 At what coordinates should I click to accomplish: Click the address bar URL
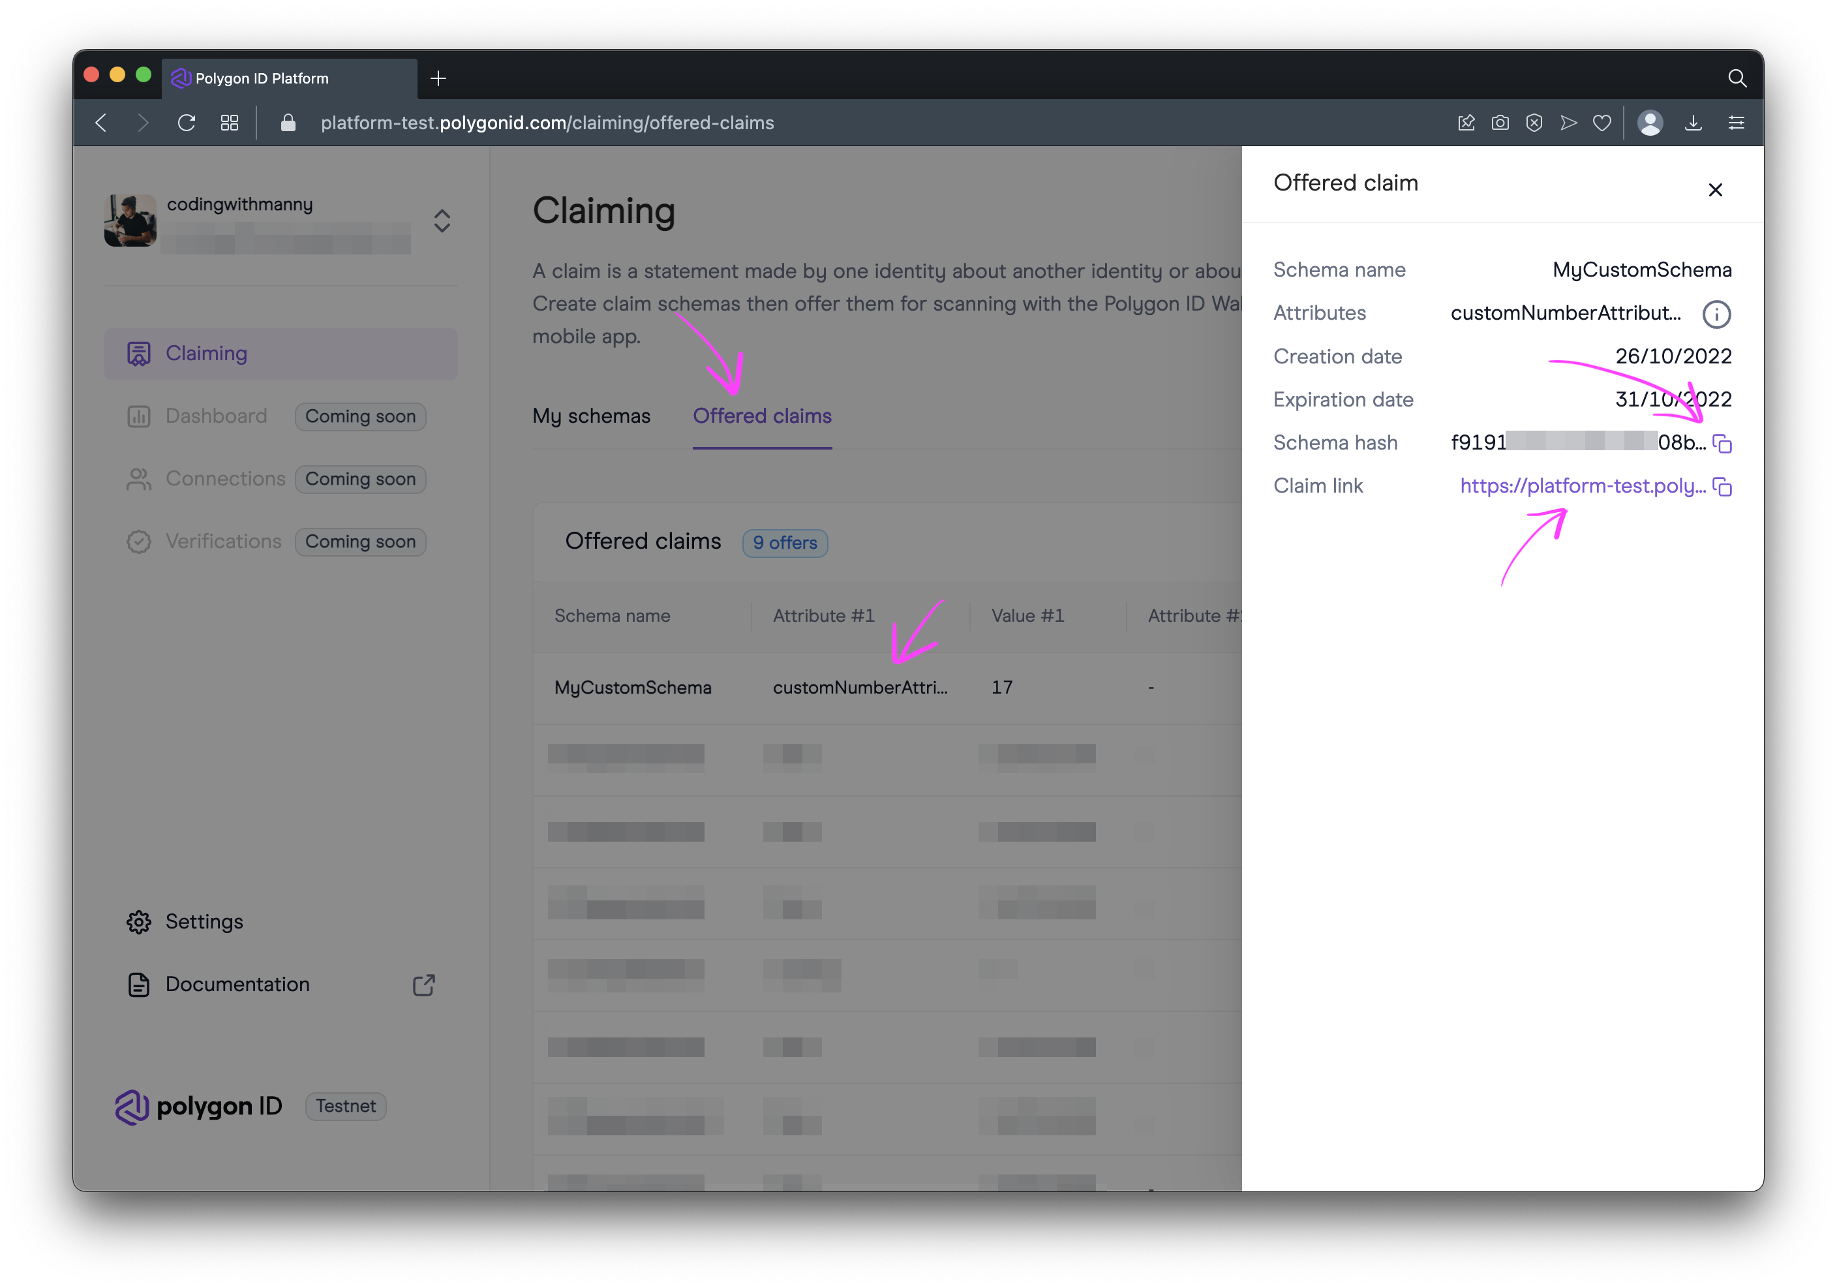coord(547,123)
